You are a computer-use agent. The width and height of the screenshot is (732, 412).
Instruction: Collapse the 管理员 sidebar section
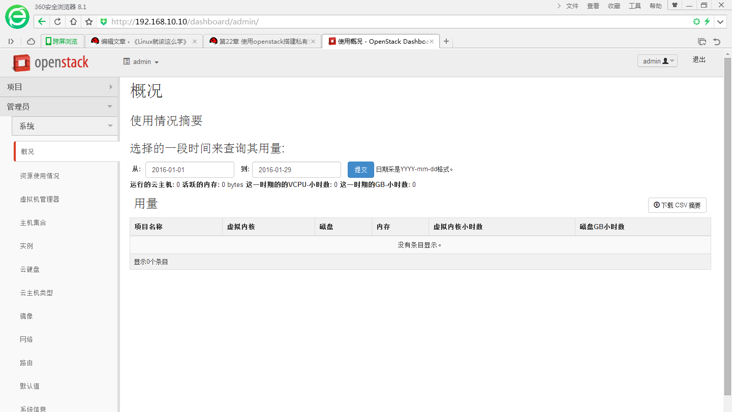tap(59, 107)
